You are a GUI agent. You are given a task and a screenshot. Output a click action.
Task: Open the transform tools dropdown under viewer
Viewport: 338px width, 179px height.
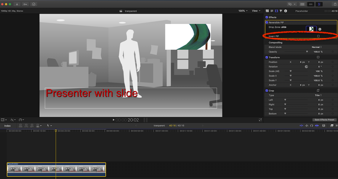(x=4, y=119)
